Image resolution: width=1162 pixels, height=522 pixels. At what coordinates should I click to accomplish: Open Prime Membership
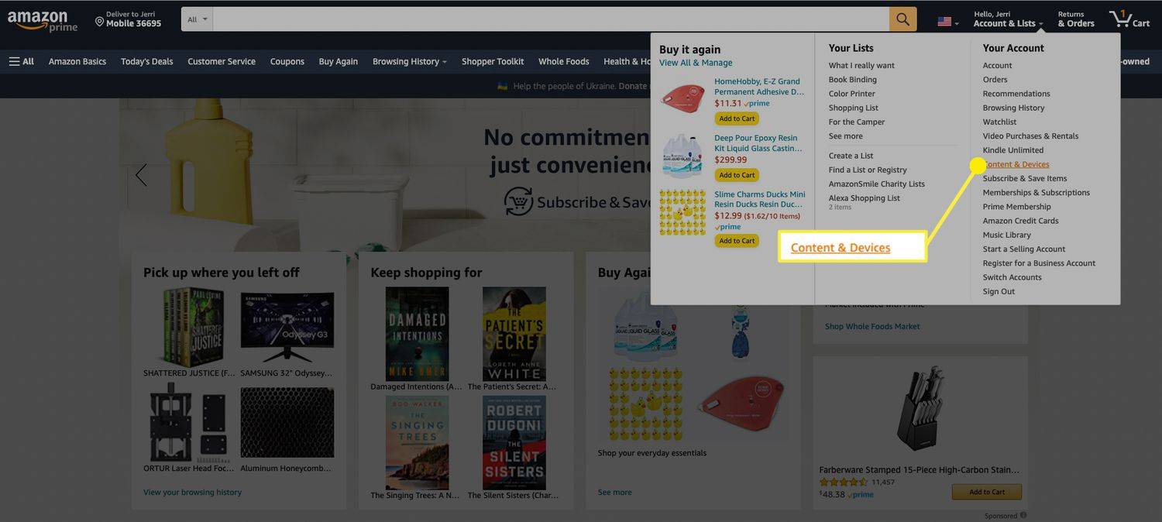point(1017,206)
